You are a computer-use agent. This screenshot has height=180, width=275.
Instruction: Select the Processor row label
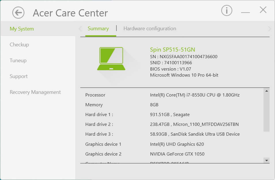95,95
